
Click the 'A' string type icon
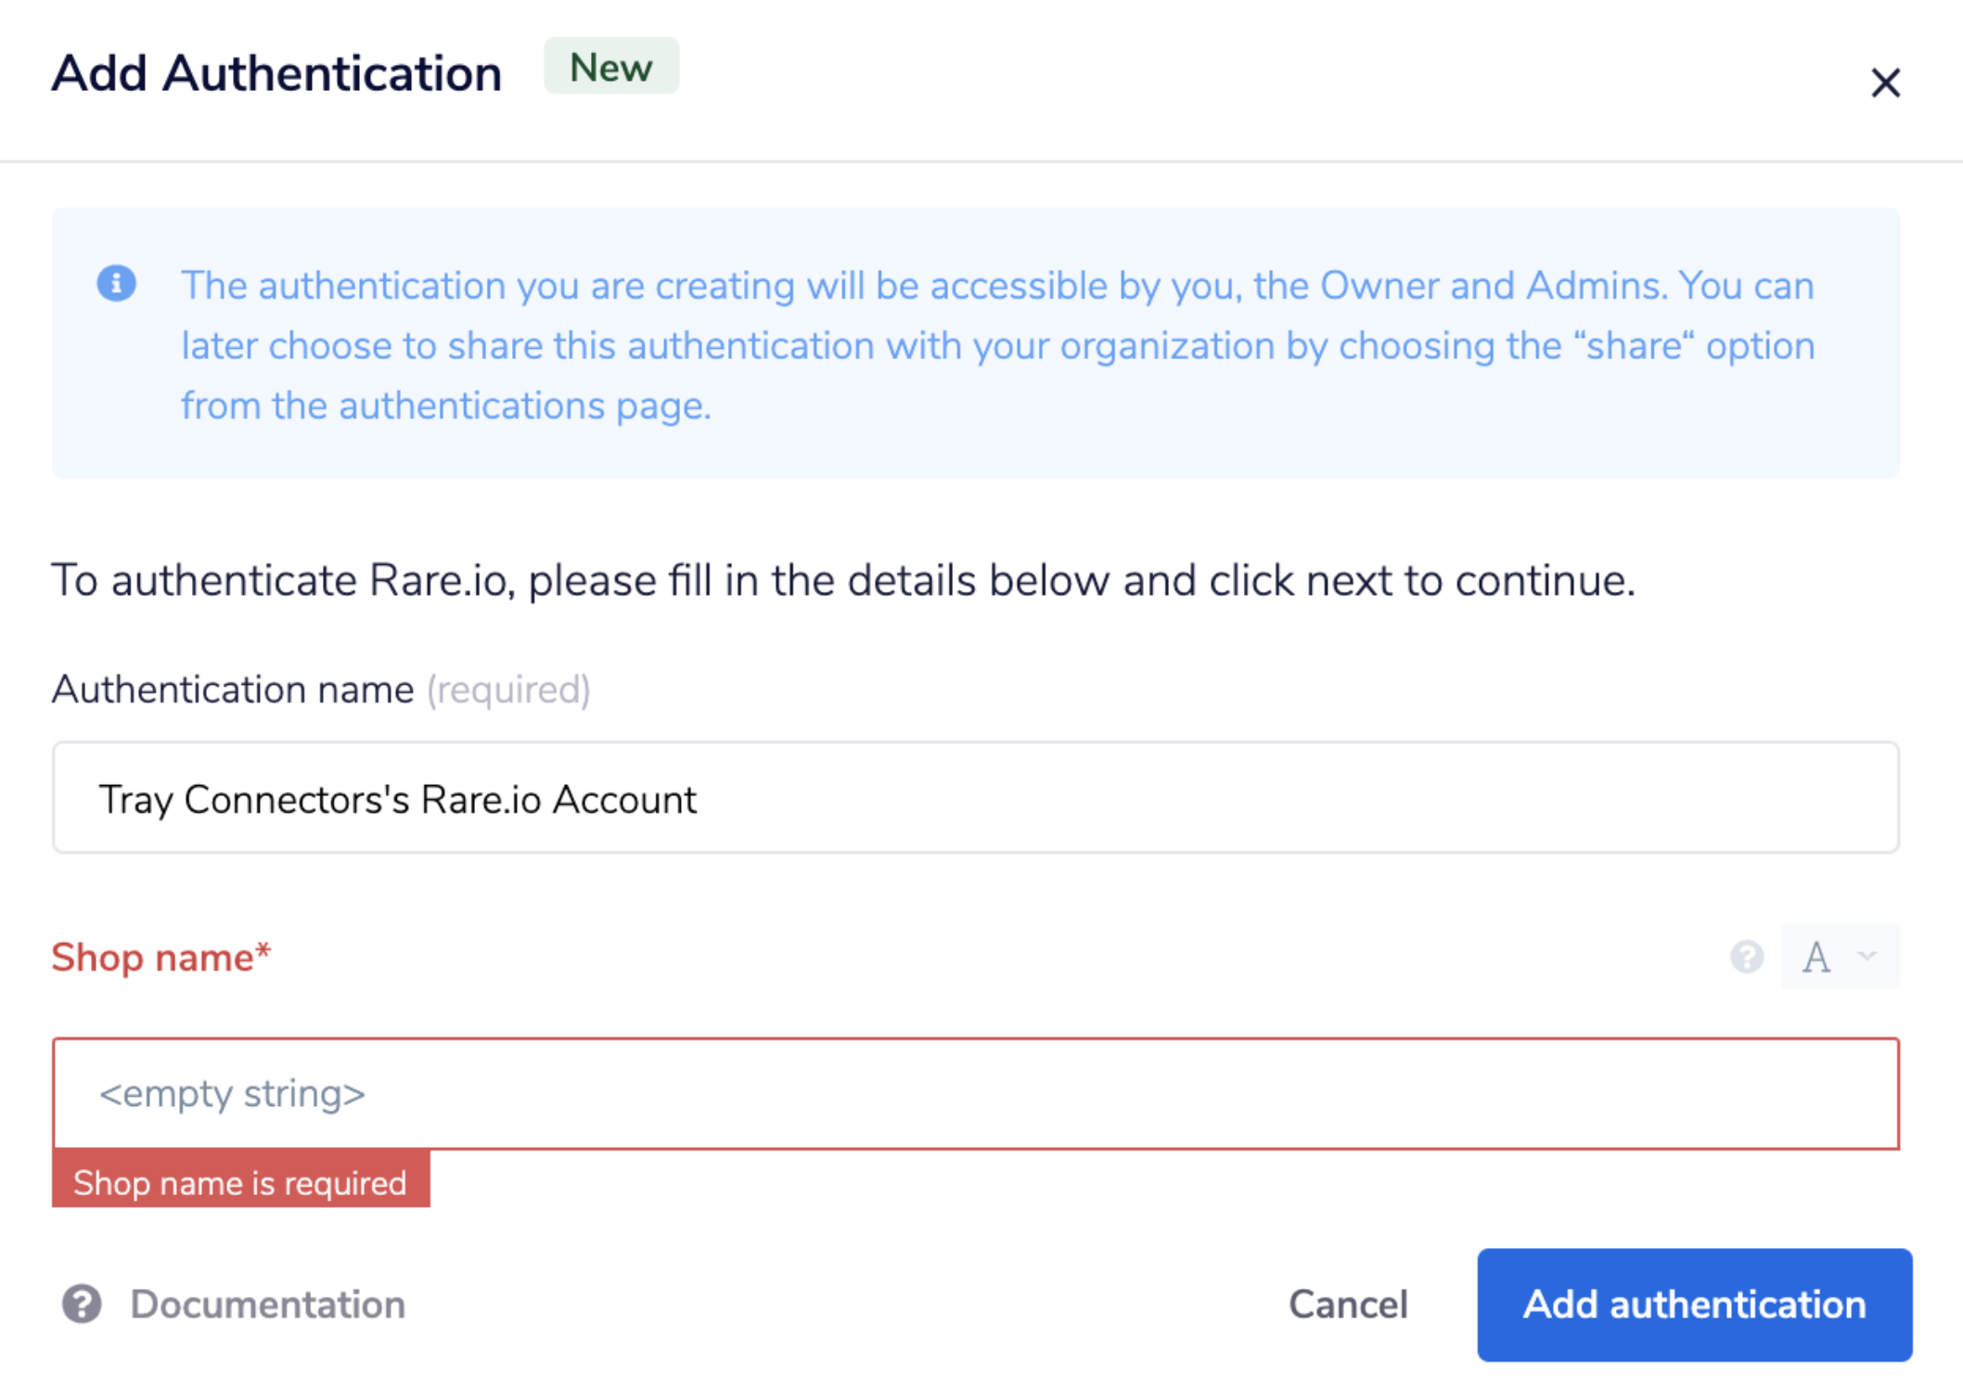(x=1816, y=957)
